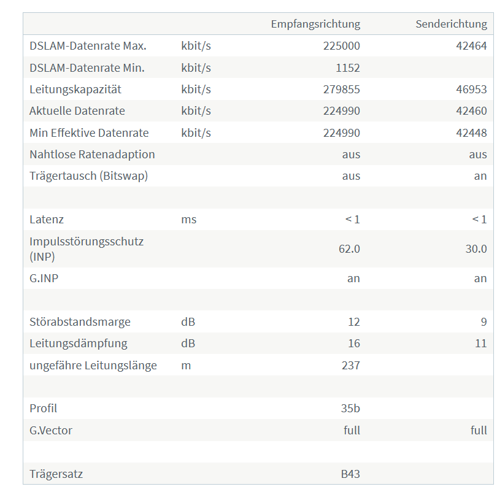This screenshot has width=497, height=492.
Task: Click the Senderichtung column header
Action: (x=452, y=24)
